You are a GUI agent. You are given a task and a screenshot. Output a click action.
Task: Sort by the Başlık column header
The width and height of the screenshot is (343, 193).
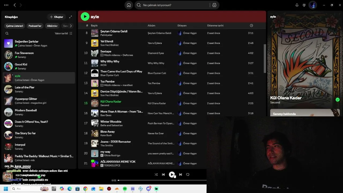pyautogui.click(x=94, y=25)
